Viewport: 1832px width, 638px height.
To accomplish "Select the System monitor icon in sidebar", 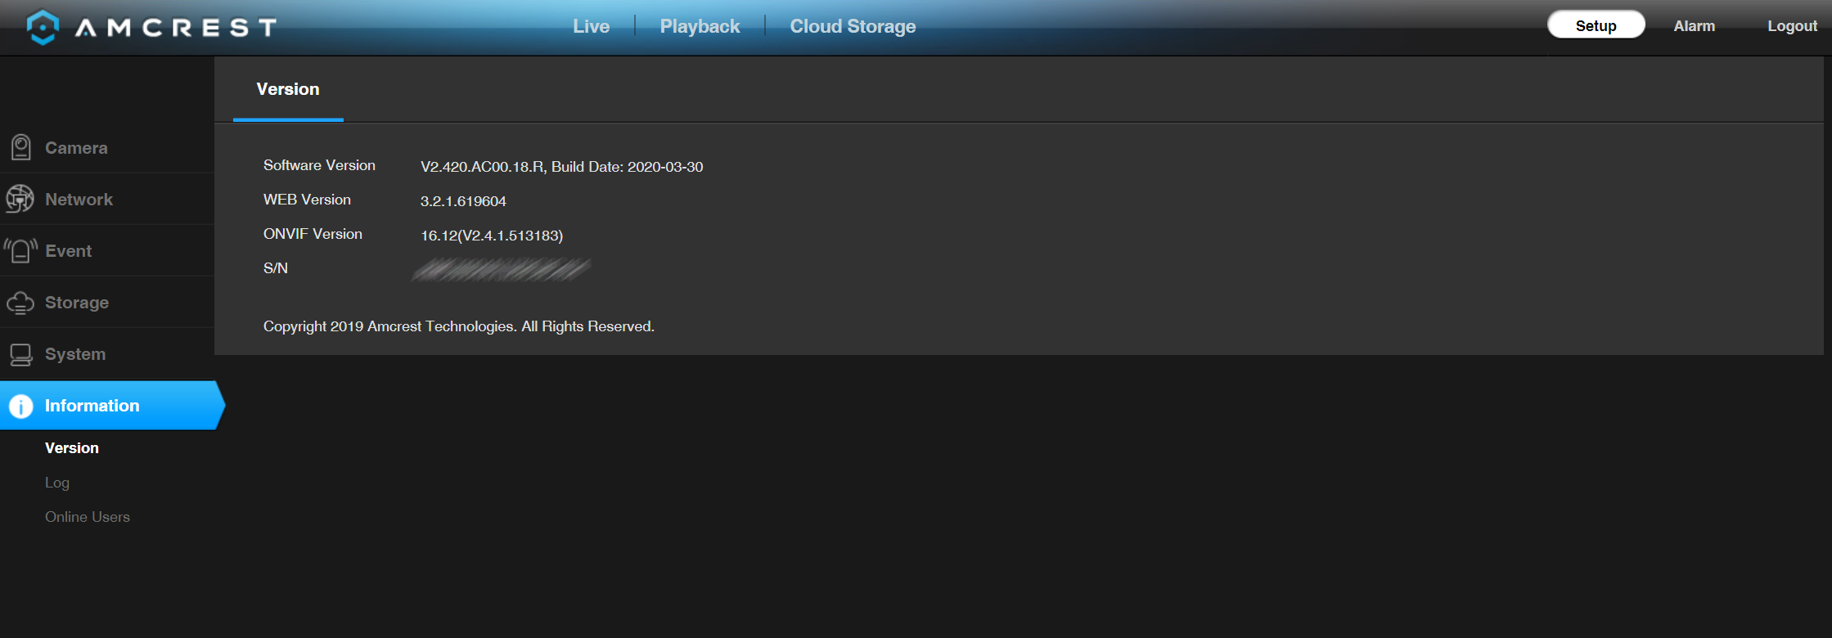I will point(20,354).
